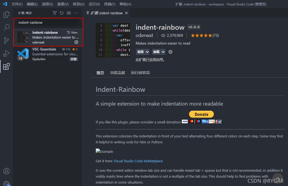Open the 选择(S) menu
The height and width of the screenshot is (186, 288).
click(x=47, y=4)
